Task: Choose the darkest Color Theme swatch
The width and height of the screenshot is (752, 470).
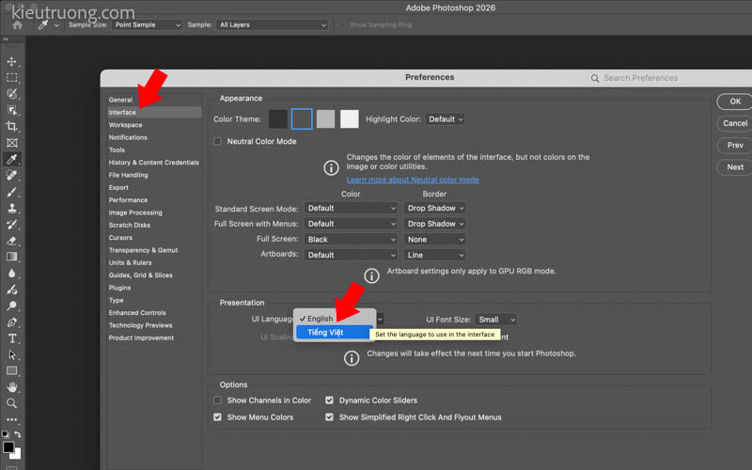Action: click(x=278, y=119)
